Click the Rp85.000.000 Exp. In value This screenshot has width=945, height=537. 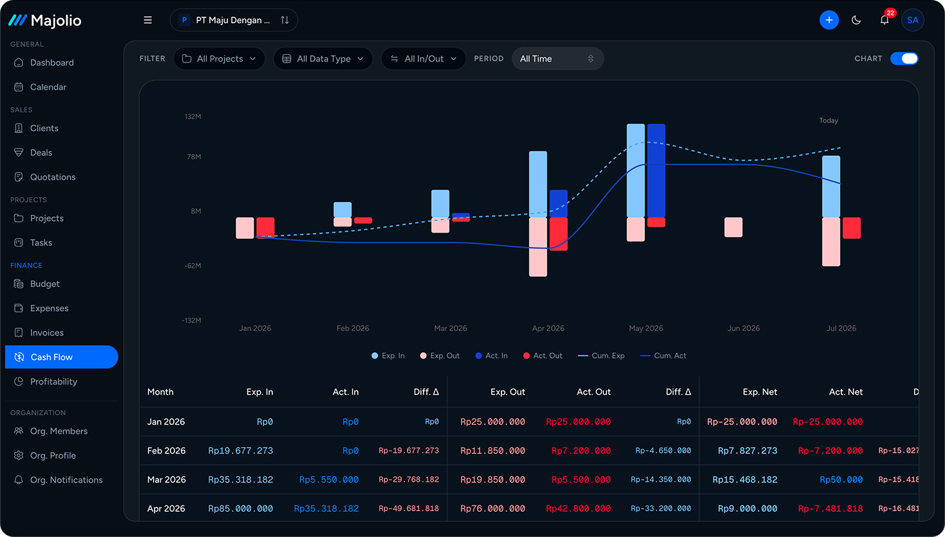coord(240,509)
